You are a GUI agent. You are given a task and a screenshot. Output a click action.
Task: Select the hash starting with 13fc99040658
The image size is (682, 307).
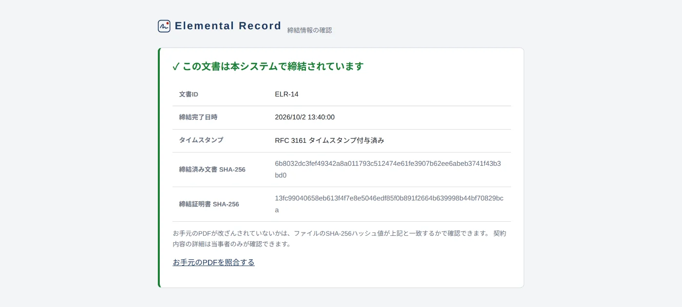[389, 204]
